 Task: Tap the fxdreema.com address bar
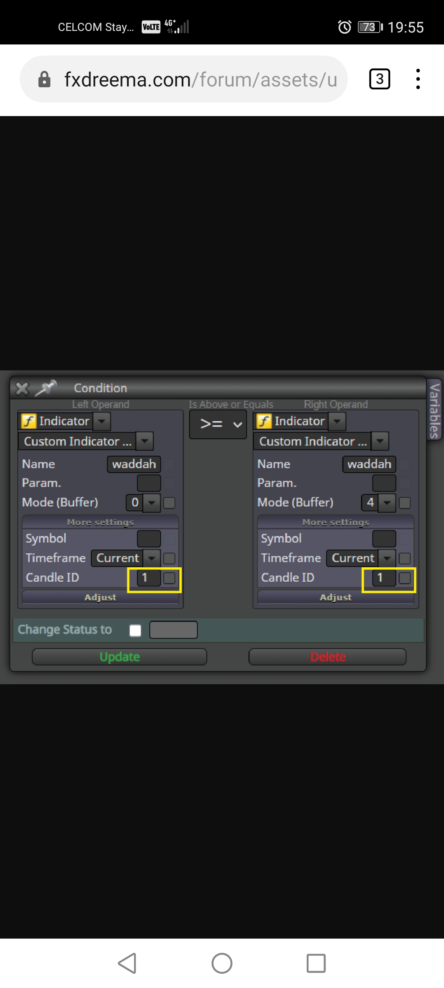point(184,79)
